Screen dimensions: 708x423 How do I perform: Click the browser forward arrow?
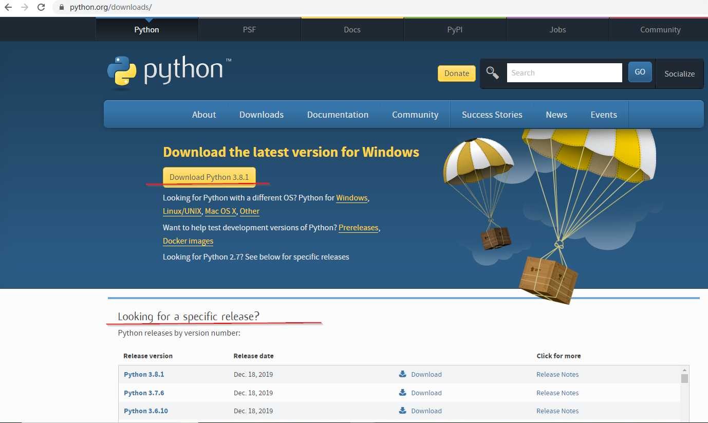[x=25, y=7]
